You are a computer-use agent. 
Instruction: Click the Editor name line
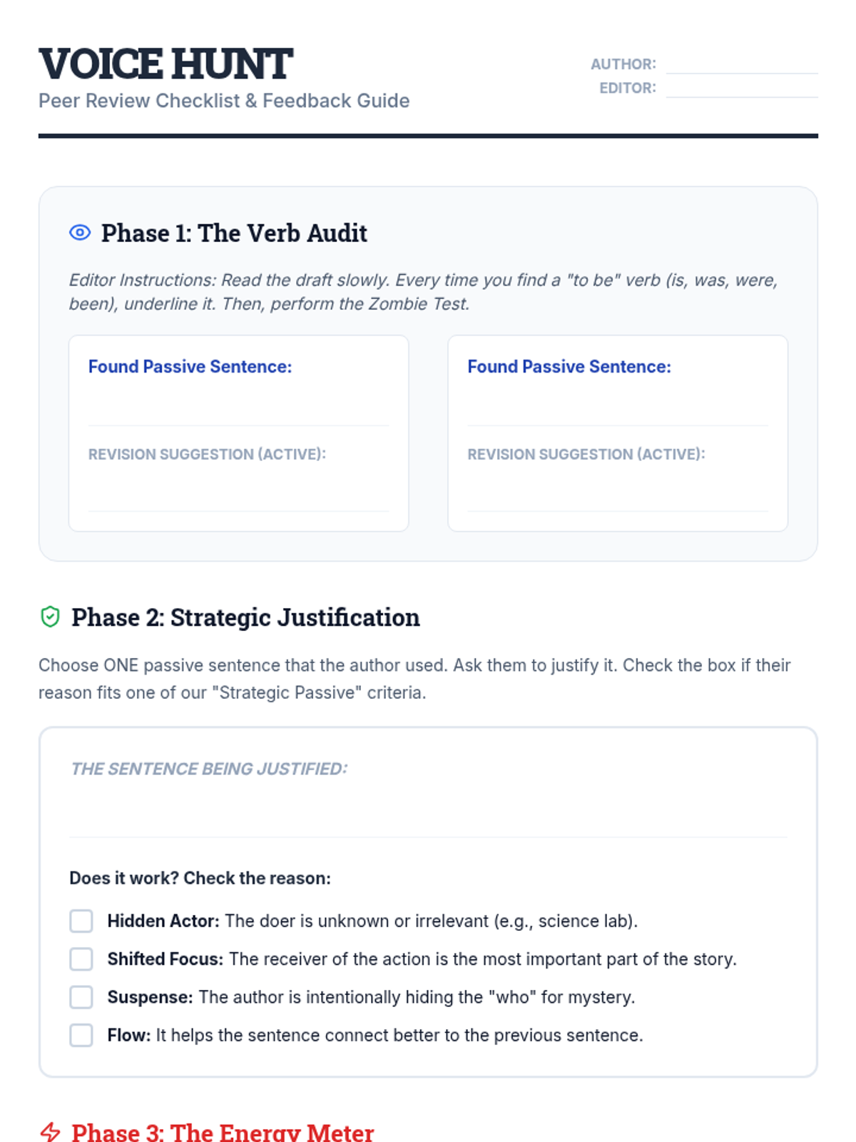tap(741, 89)
